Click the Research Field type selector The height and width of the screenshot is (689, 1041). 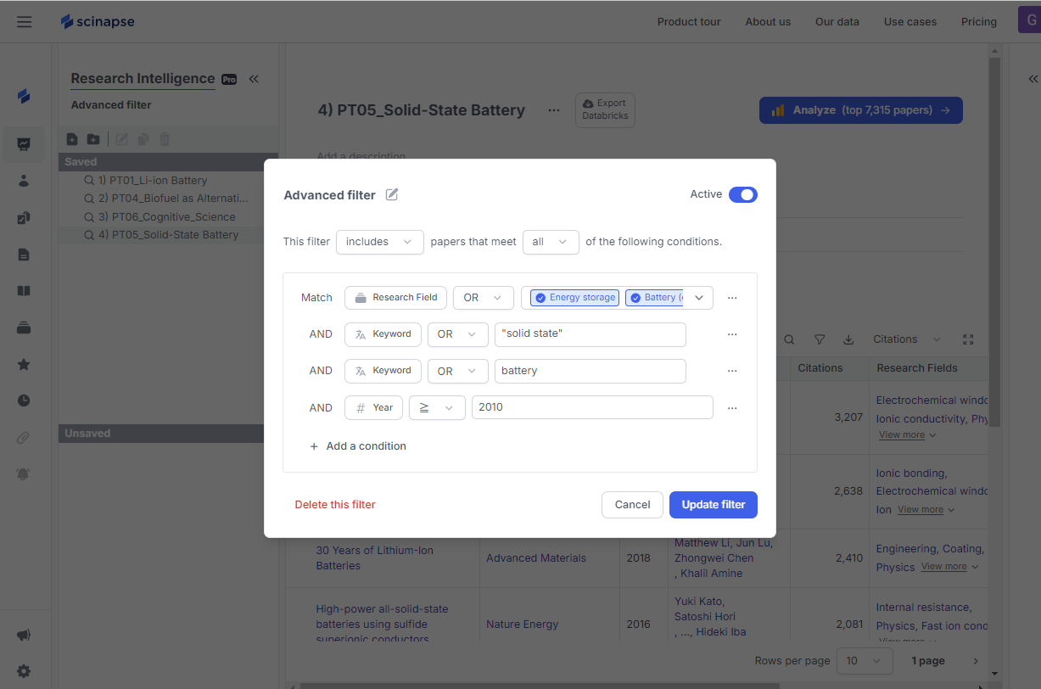[395, 298]
